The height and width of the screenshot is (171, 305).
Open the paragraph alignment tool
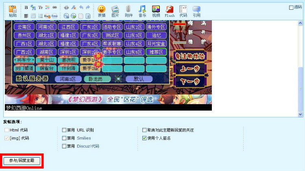click(26, 16)
